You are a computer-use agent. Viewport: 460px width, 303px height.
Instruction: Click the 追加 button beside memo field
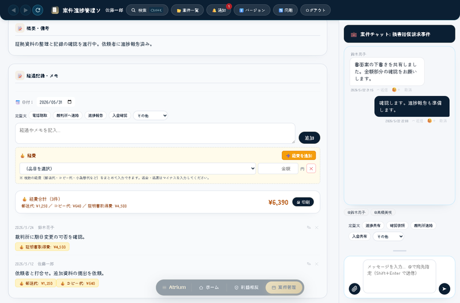[309, 138]
